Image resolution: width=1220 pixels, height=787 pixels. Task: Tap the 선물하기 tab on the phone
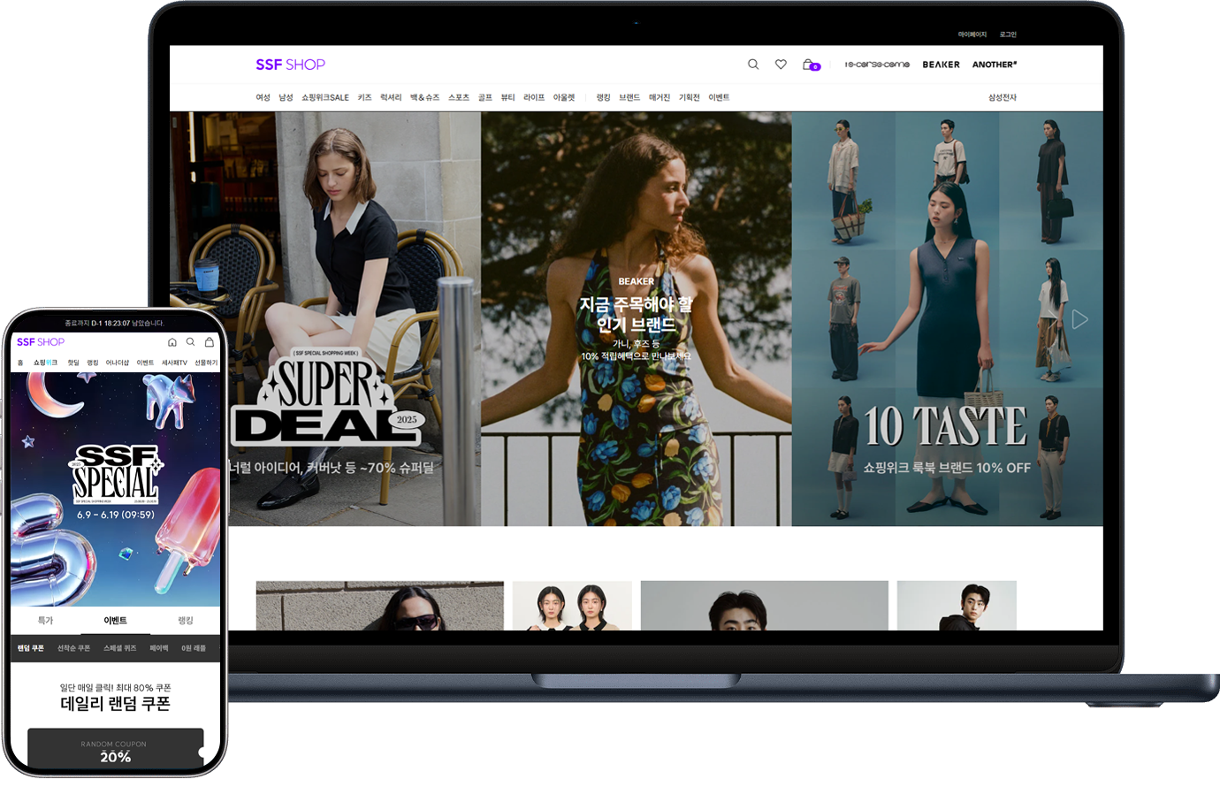point(206,363)
